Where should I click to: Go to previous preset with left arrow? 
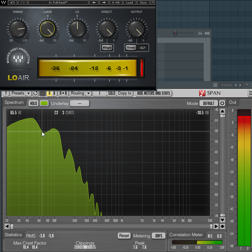click(94, 2)
